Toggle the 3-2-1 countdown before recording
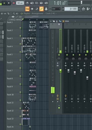 click(36, 3)
